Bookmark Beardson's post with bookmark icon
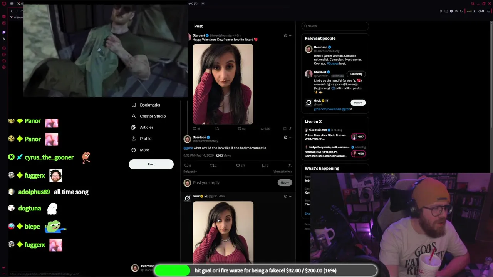The image size is (493, 277). point(264,165)
